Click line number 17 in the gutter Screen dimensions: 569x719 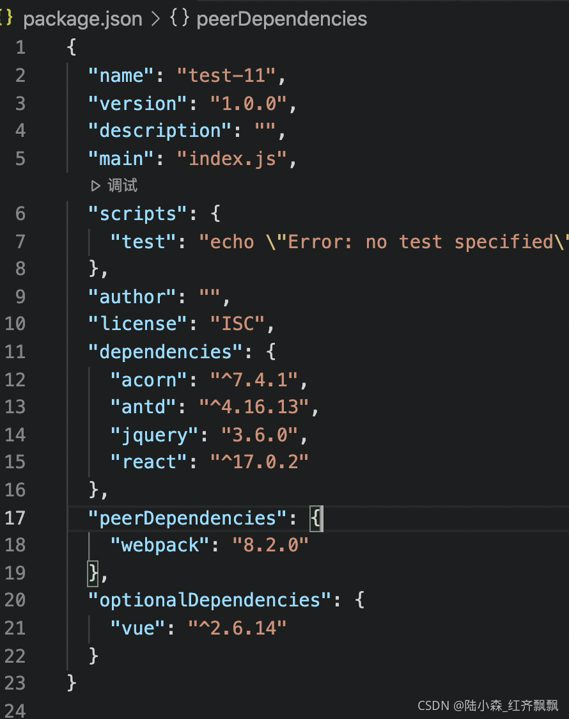pos(15,518)
